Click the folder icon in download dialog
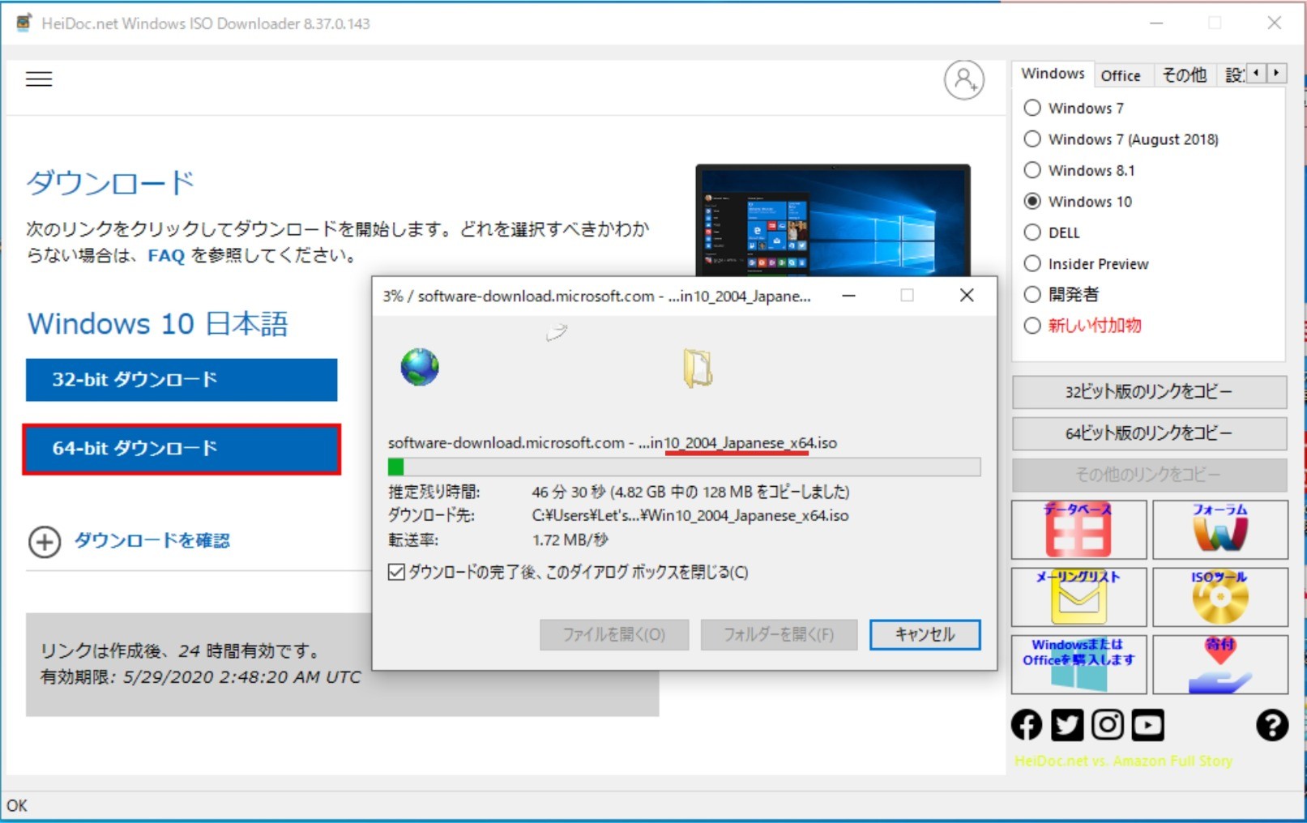The width and height of the screenshot is (1307, 823). coord(698,368)
